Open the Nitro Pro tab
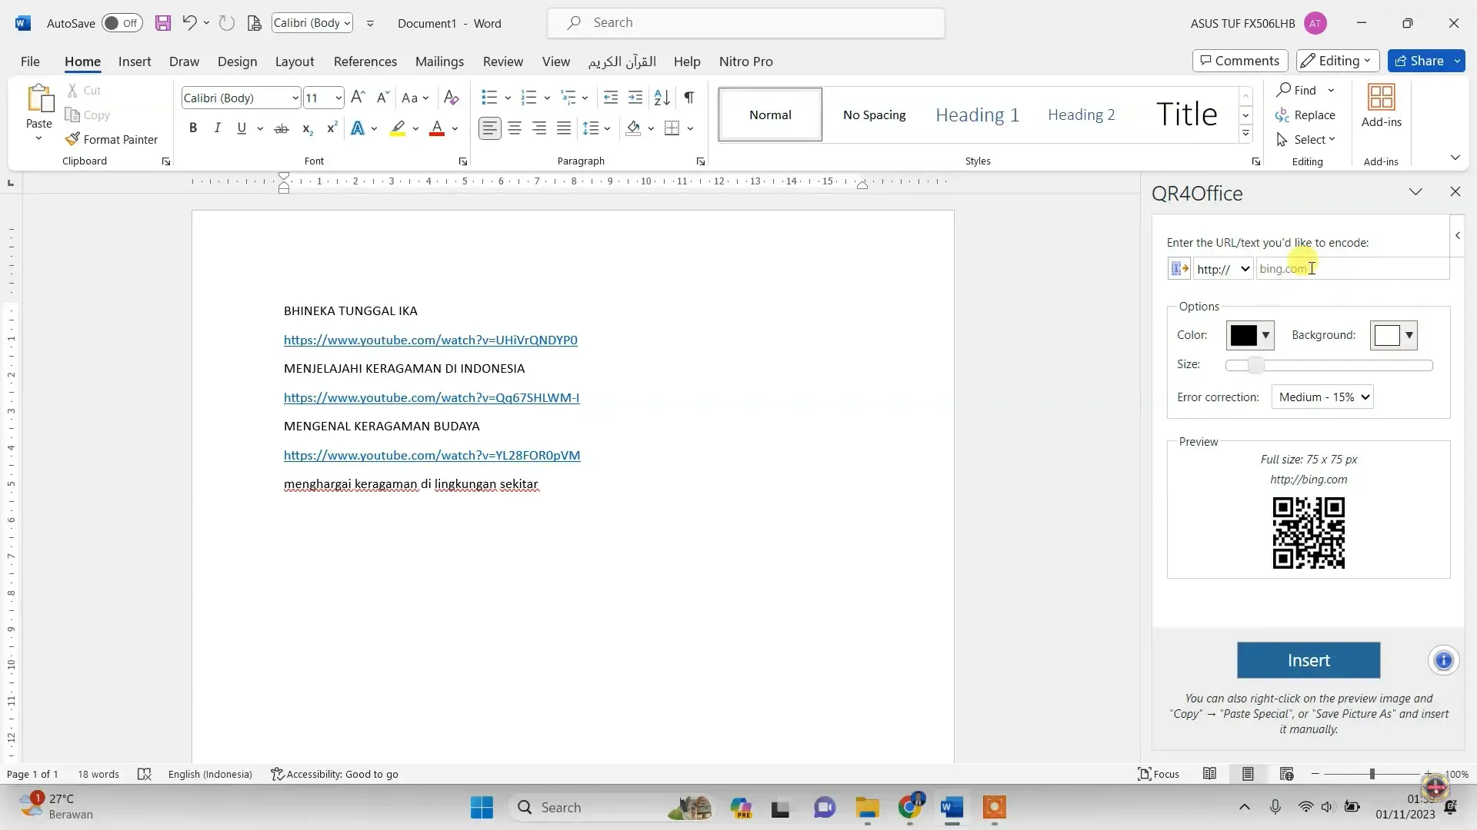1477x830 pixels. pos(745,61)
